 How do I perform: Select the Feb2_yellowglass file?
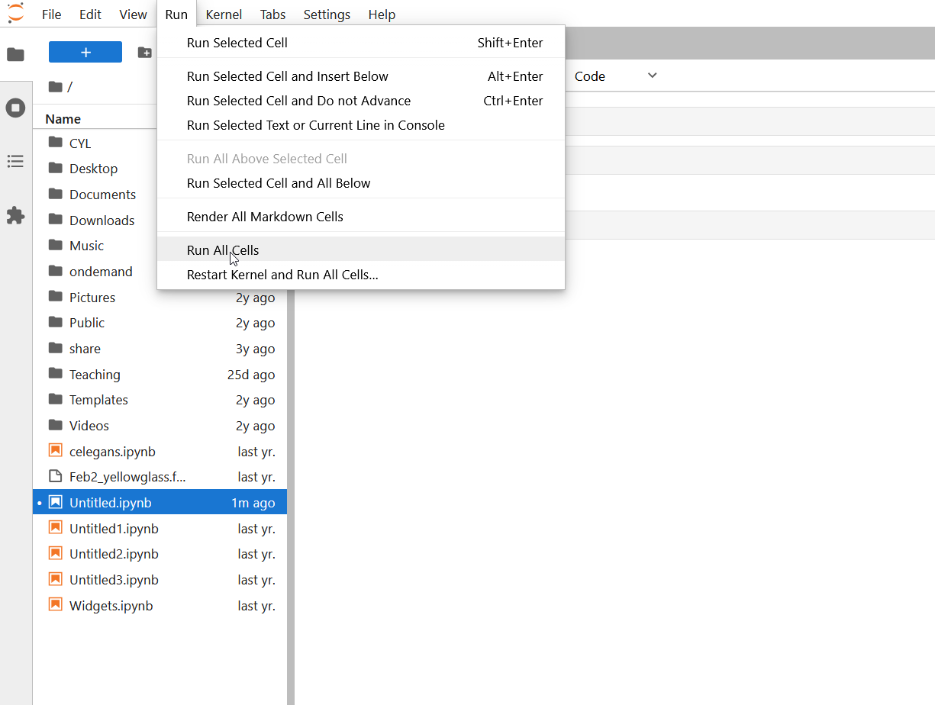(160, 477)
